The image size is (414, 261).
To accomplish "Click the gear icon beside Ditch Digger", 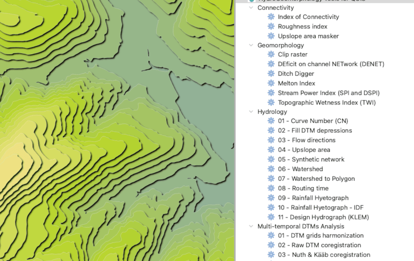I will pos(271,74).
